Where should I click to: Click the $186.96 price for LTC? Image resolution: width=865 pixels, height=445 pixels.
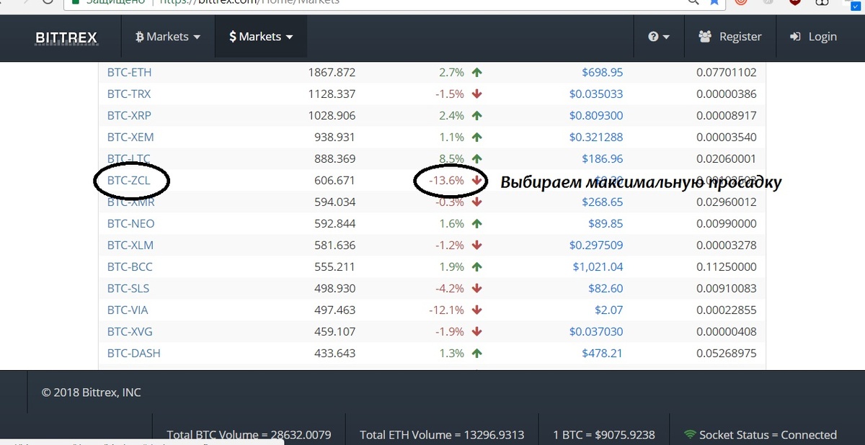603,159
